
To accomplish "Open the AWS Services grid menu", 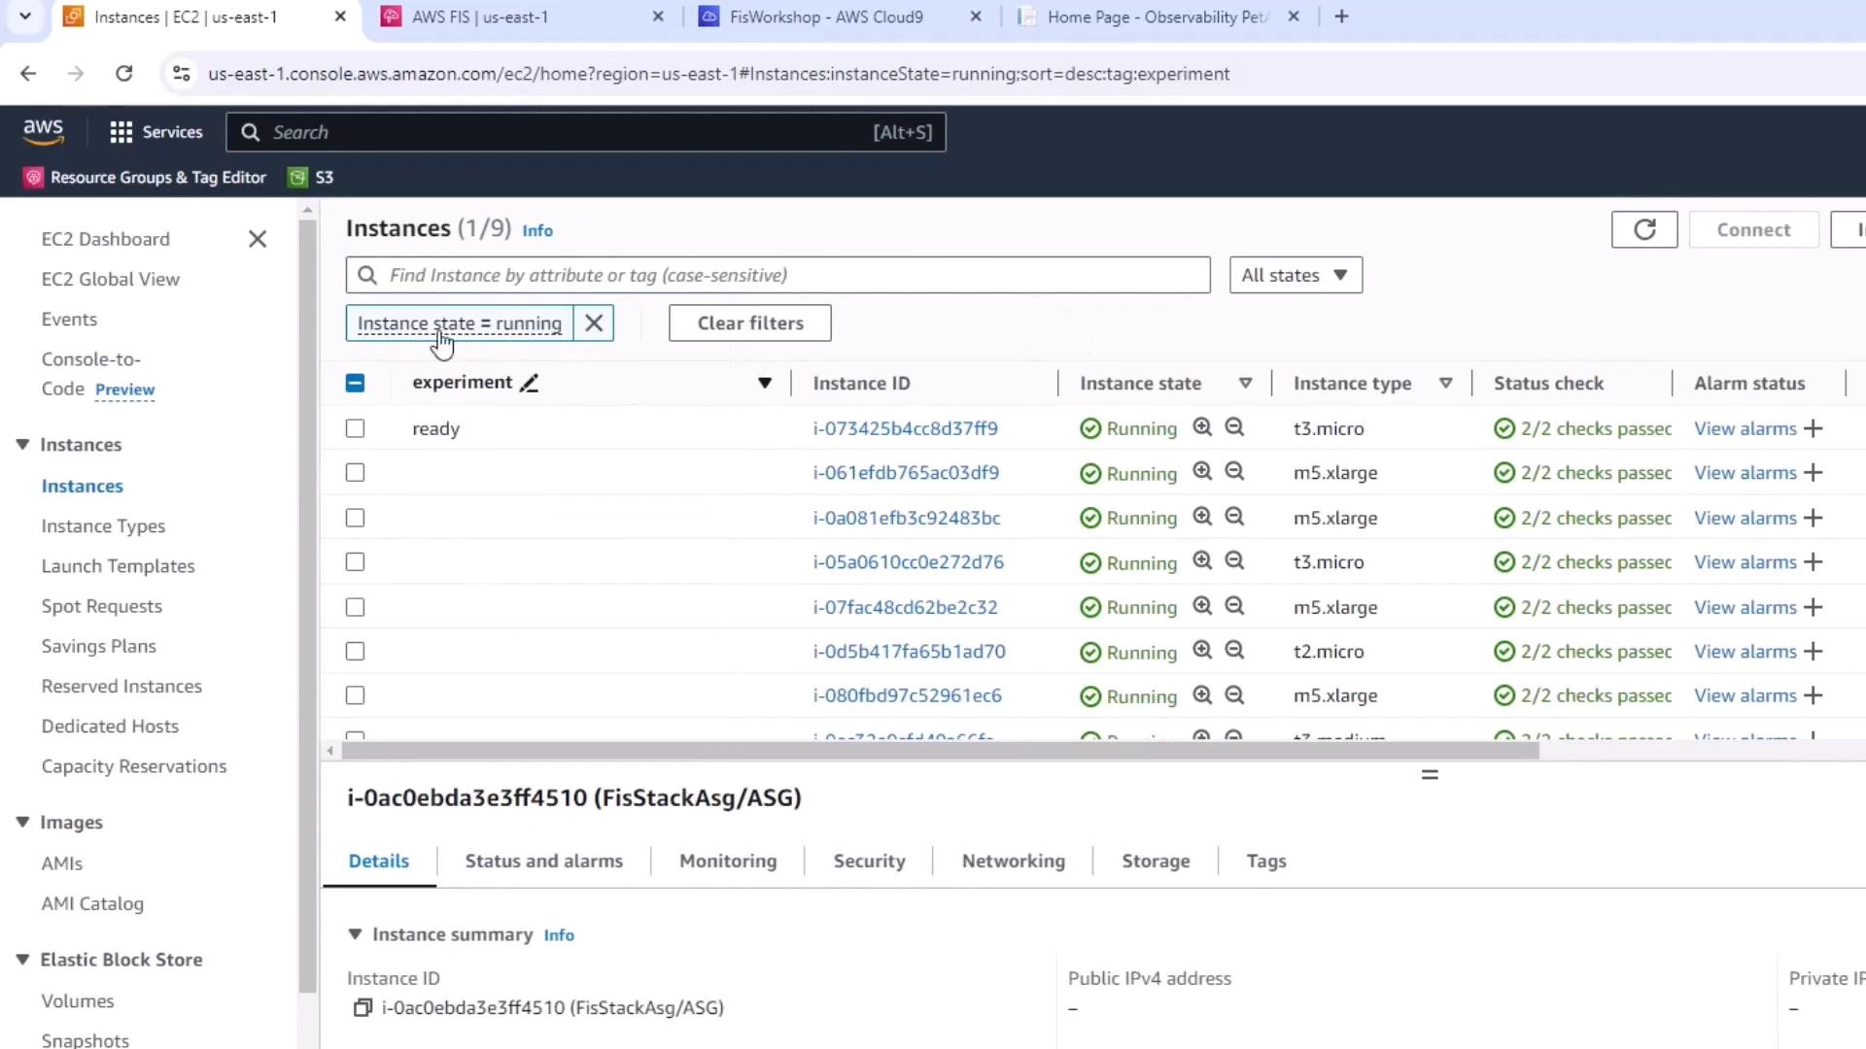I will pyautogui.click(x=121, y=132).
